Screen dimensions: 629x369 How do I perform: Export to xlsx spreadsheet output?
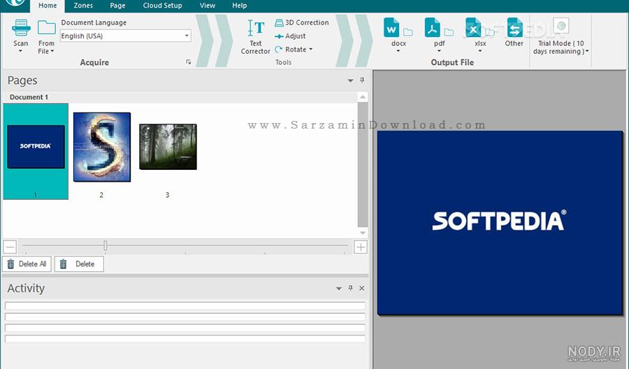coord(473,28)
